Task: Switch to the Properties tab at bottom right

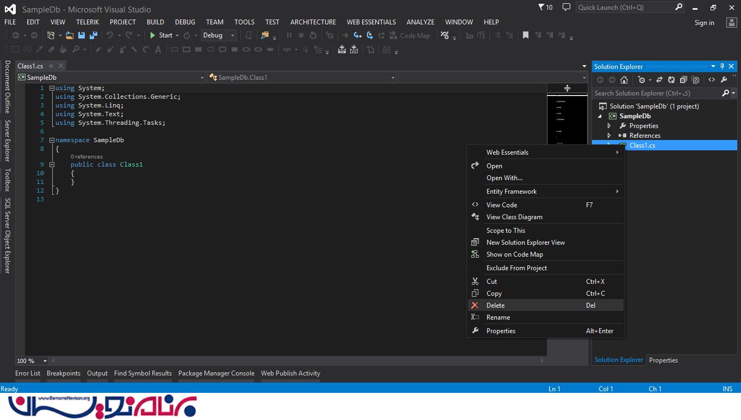Action: [x=663, y=360]
